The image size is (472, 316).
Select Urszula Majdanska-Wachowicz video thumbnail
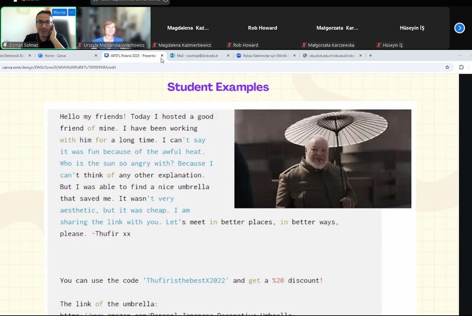point(113,28)
